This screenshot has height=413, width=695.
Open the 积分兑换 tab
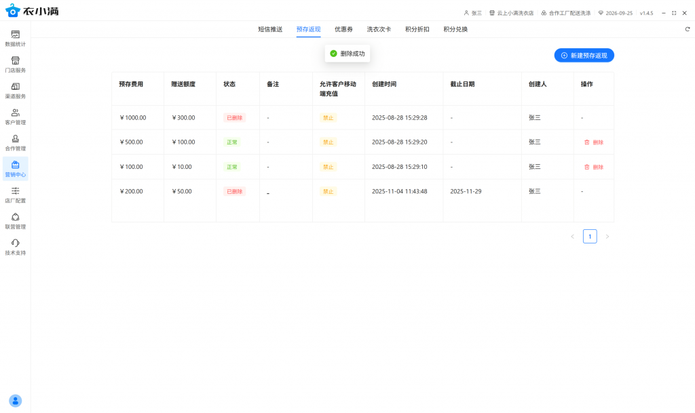455,29
